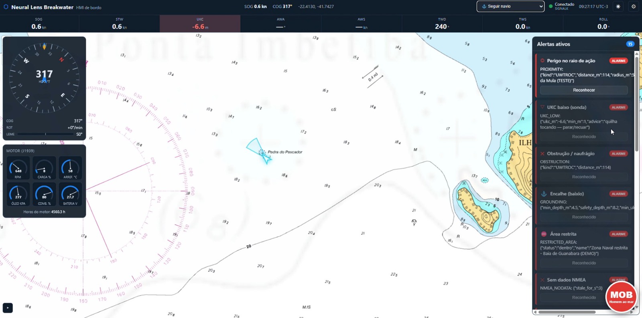Click the Sem dados NMEA X icon
This screenshot has height=318, width=642.
[542, 280]
